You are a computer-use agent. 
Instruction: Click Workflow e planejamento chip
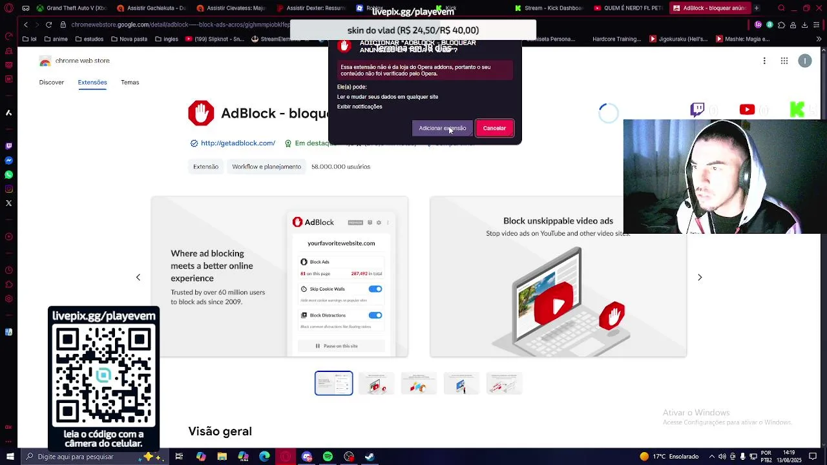point(267,167)
